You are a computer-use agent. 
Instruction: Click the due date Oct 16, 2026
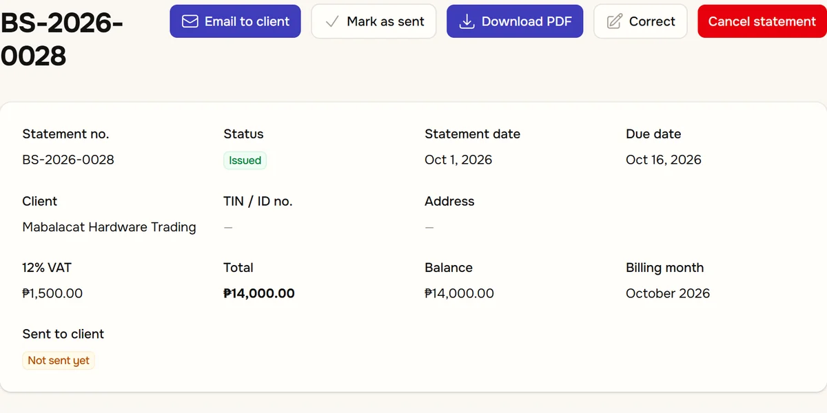[x=664, y=160]
